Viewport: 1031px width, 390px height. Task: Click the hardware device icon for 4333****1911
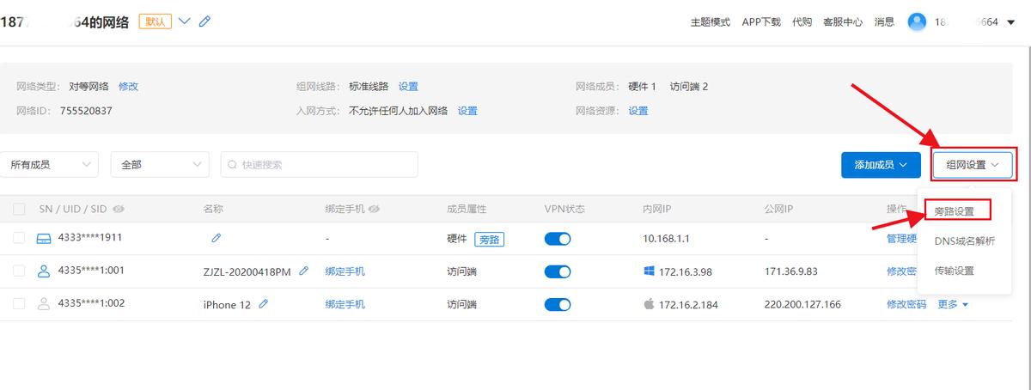pos(44,239)
